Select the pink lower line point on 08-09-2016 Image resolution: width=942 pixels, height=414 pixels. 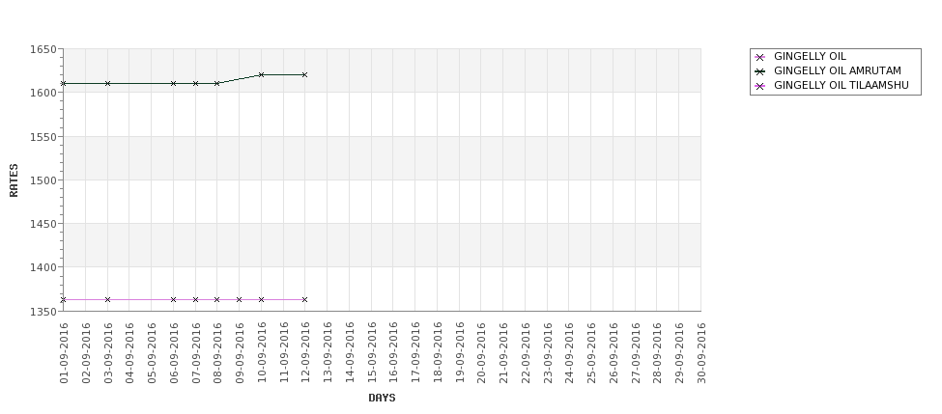tap(216, 299)
